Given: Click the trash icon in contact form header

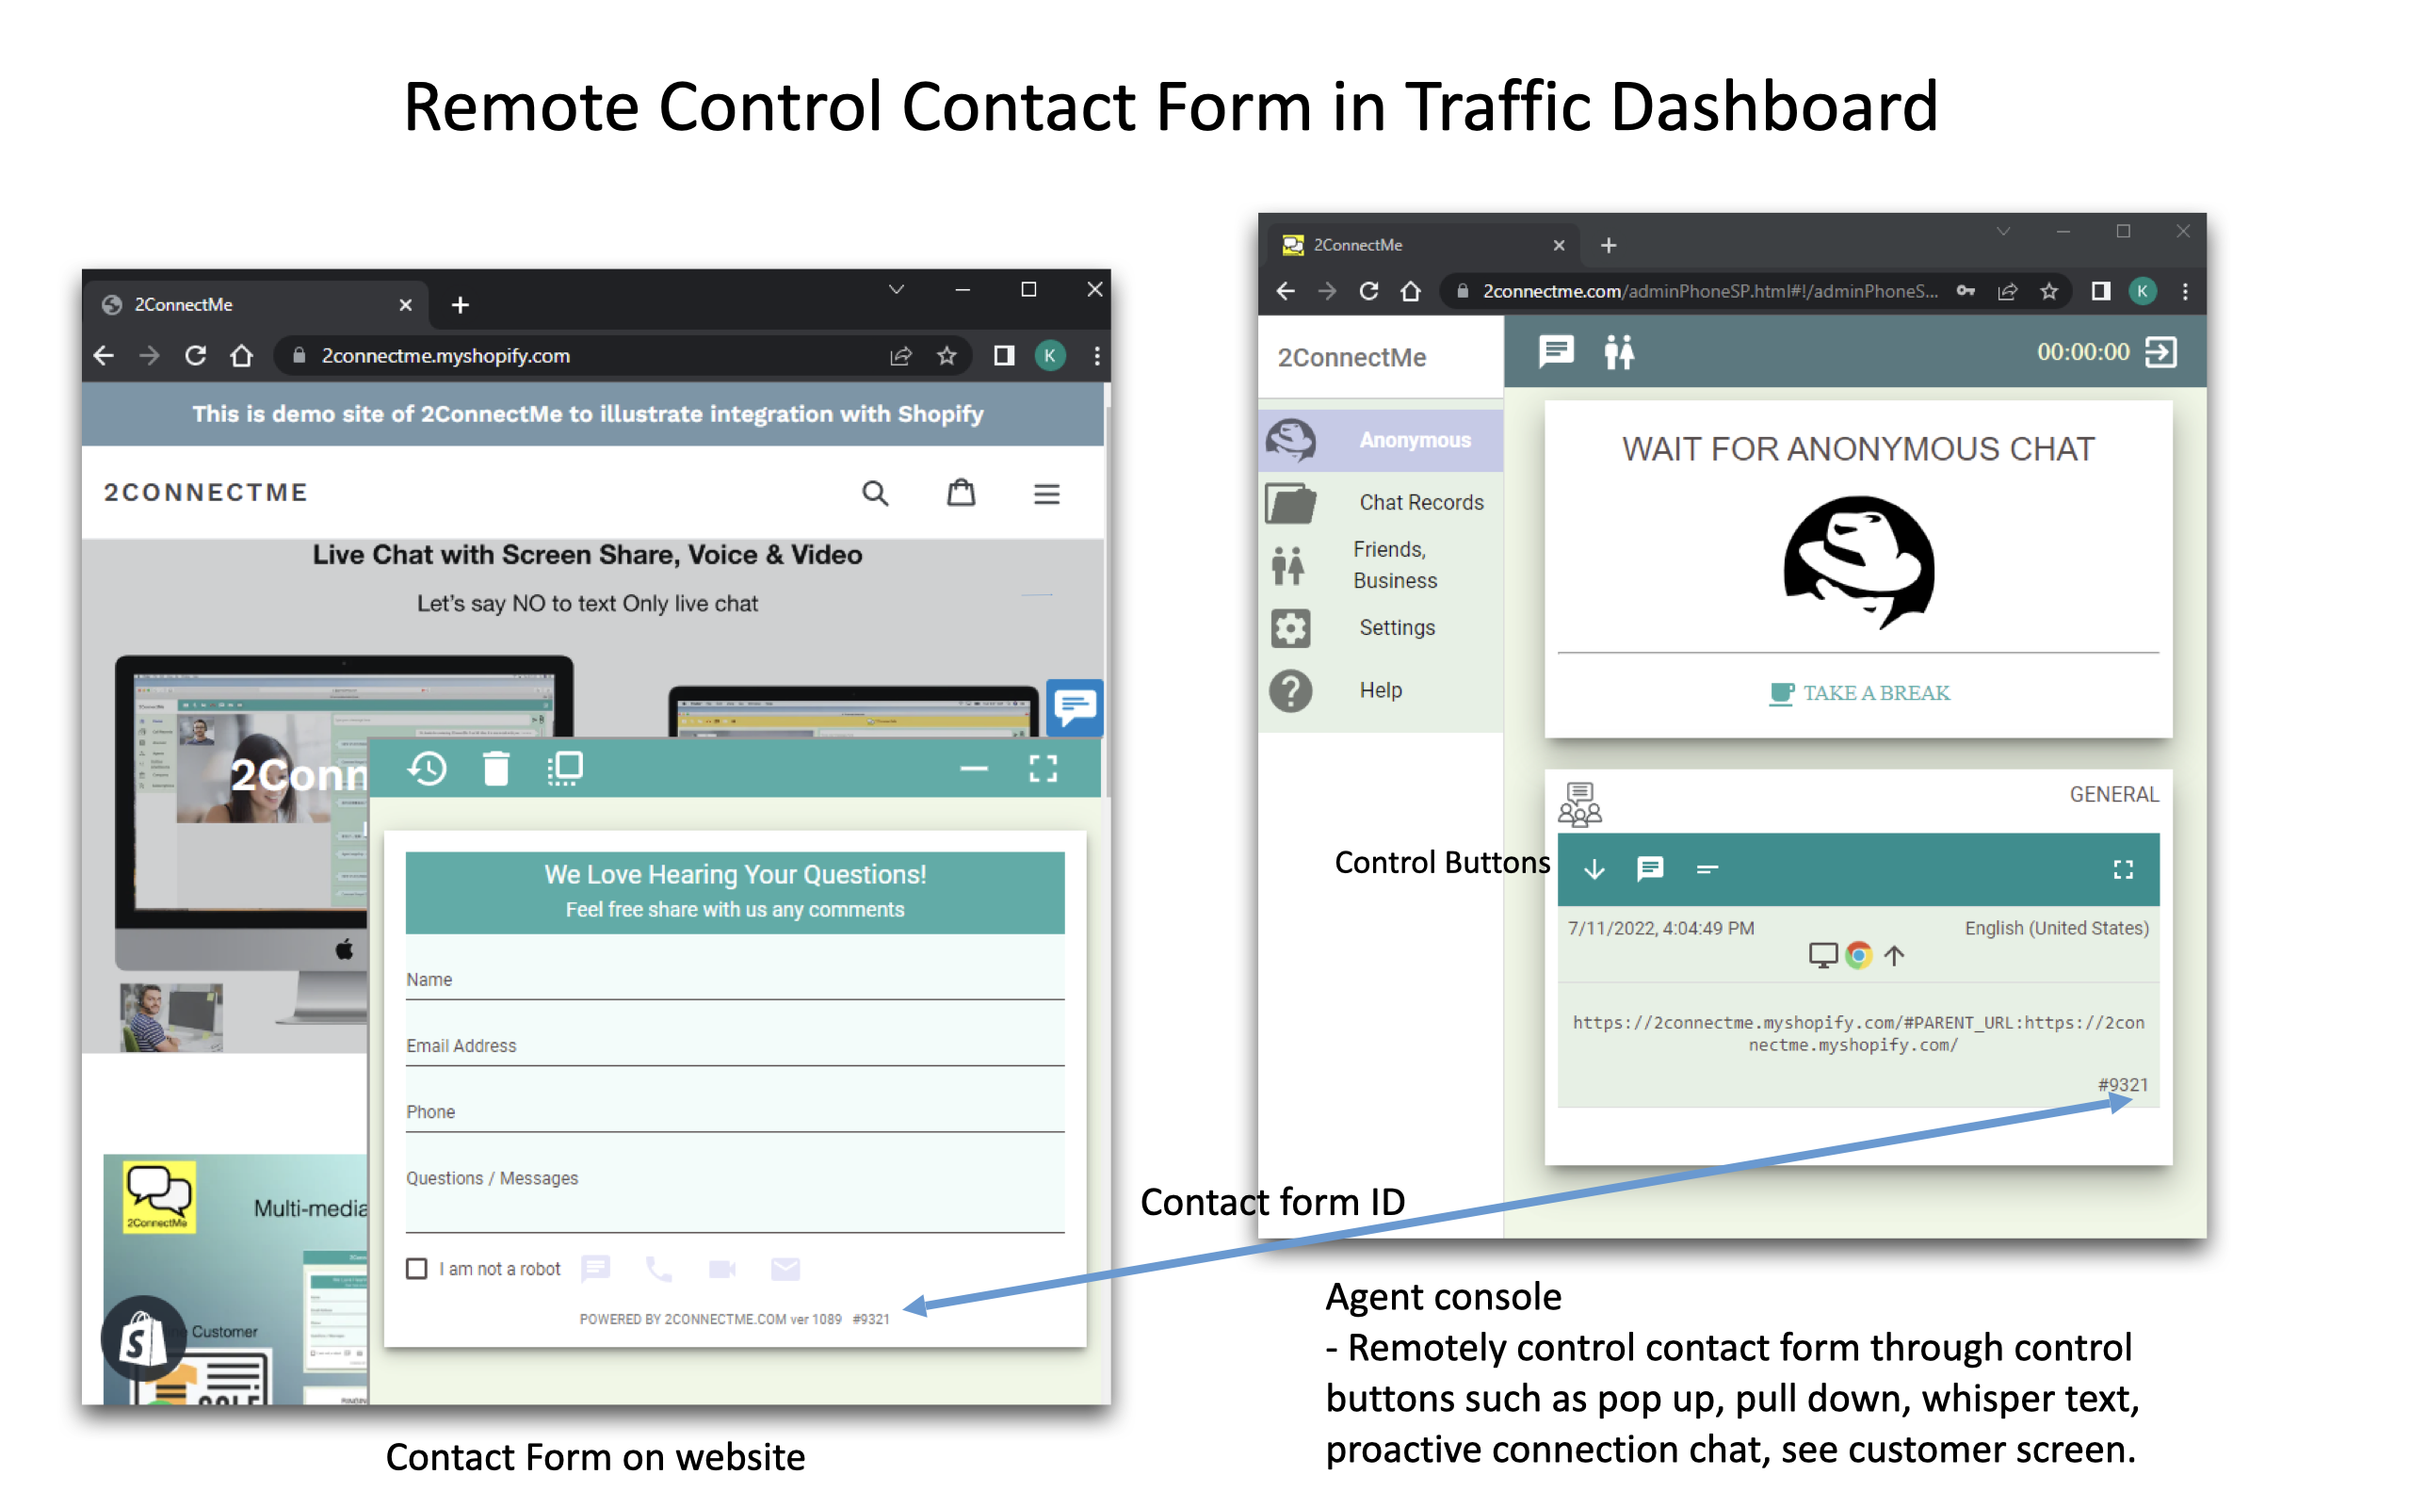Looking at the screenshot, I should [496, 769].
